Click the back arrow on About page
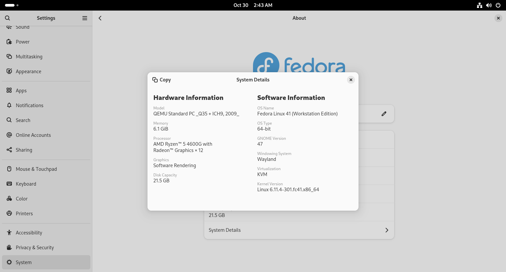 click(100, 18)
